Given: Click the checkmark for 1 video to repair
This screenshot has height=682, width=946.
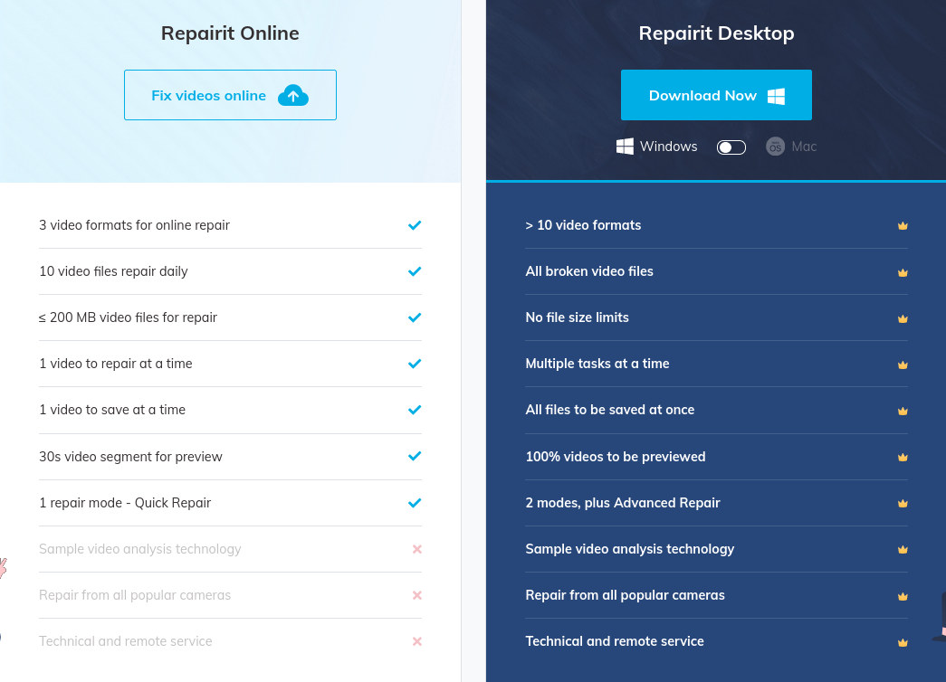Looking at the screenshot, I should (x=415, y=364).
